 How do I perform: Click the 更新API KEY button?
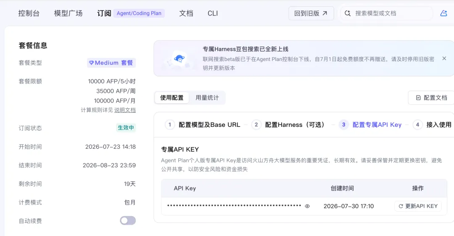[418, 206]
